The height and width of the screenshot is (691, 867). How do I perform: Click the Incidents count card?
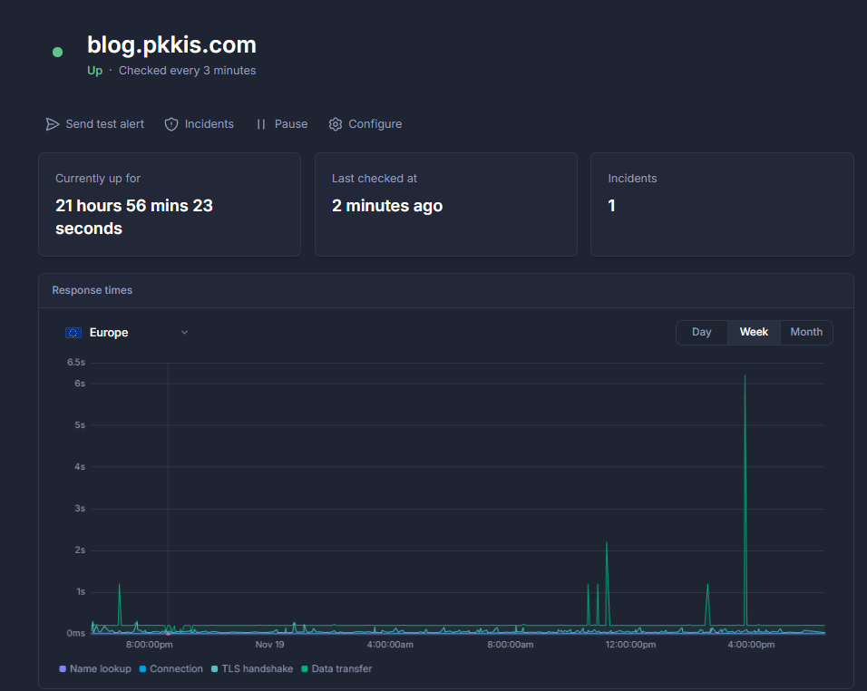[x=722, y=204]
